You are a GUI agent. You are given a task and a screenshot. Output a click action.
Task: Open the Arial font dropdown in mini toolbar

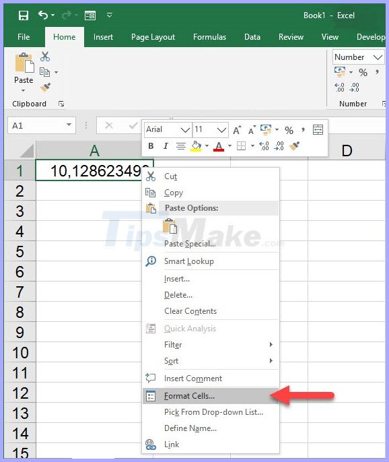coord(185,129)
